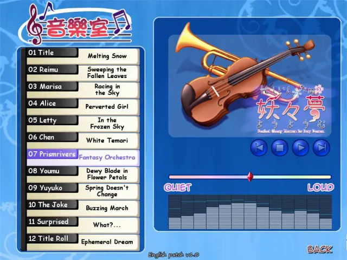This screenshot has width=347, height=260.
Task: Click song name Ephemeral Dream
Action: click(107, 242)
